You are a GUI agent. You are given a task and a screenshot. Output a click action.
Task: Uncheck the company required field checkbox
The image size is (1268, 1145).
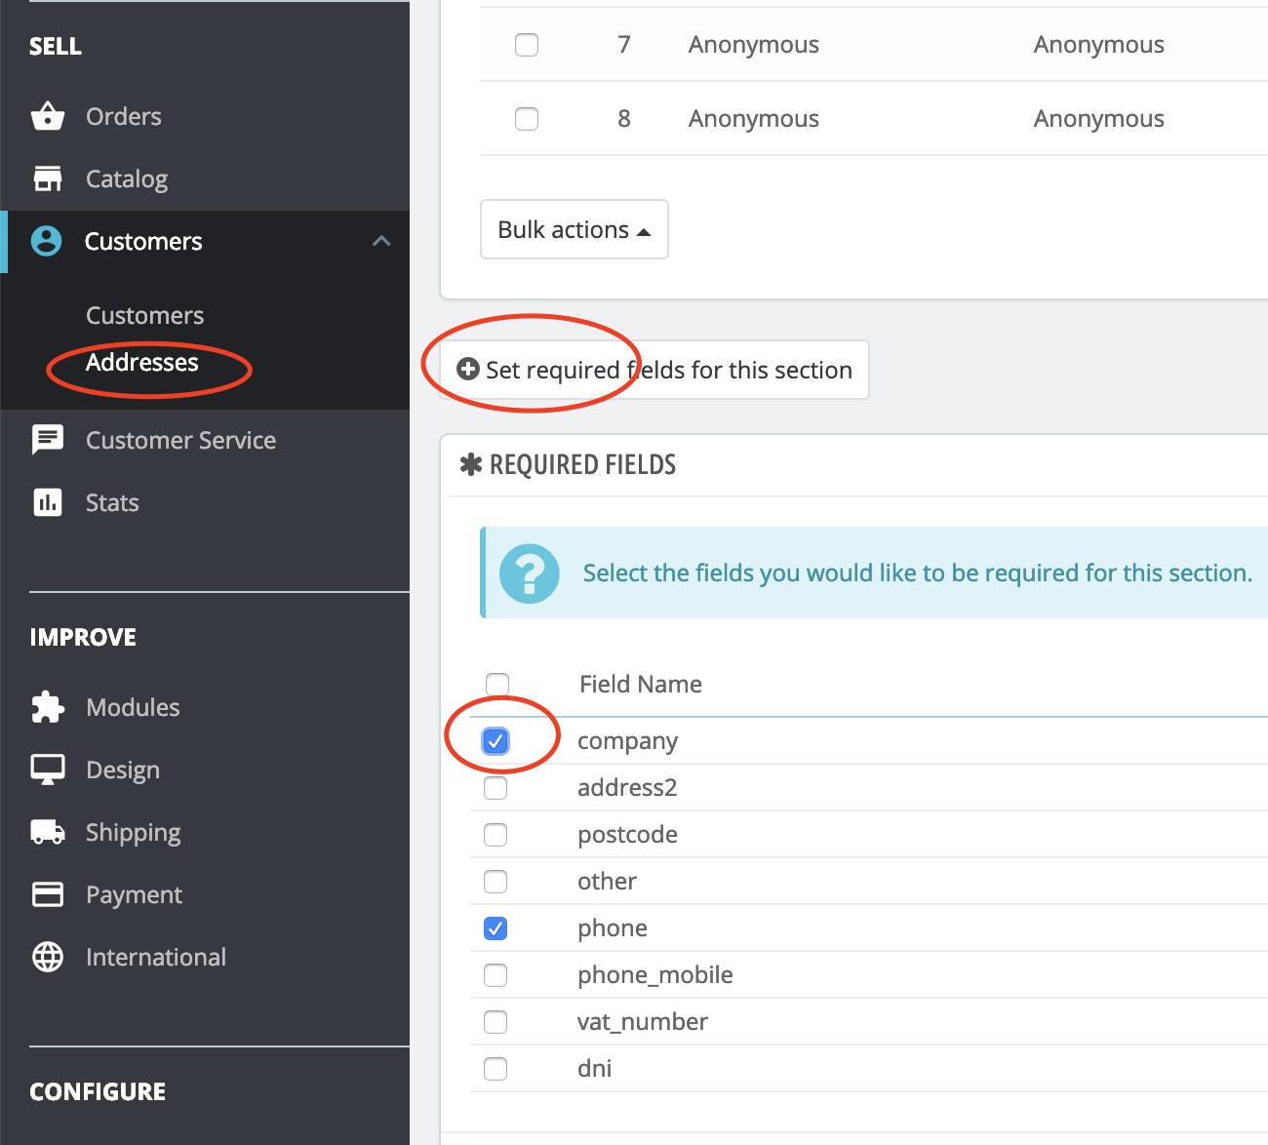click(495, 741)
